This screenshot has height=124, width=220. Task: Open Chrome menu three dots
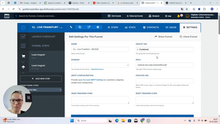click(217, 9)
